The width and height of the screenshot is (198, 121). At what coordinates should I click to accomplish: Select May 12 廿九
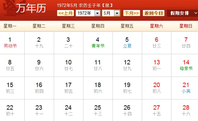[127, 66]
